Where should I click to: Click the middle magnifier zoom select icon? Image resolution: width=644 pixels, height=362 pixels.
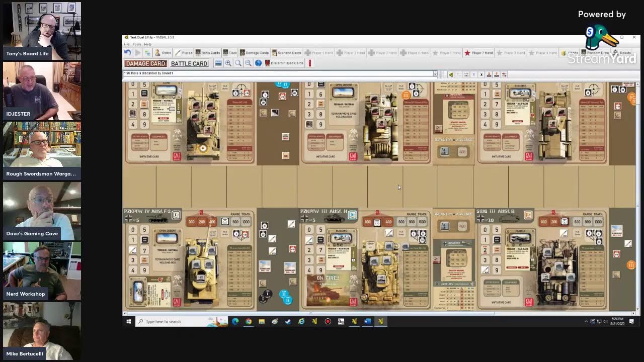238,63
